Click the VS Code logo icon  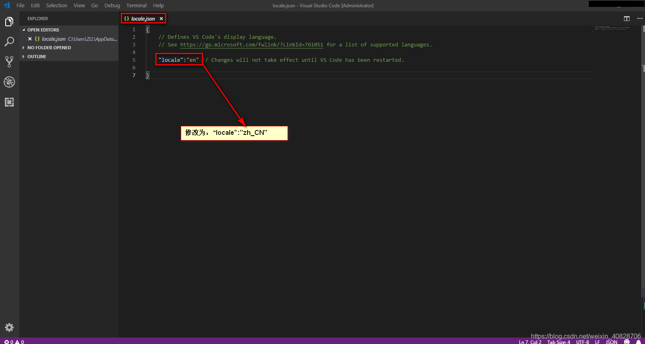click(6, 5)
